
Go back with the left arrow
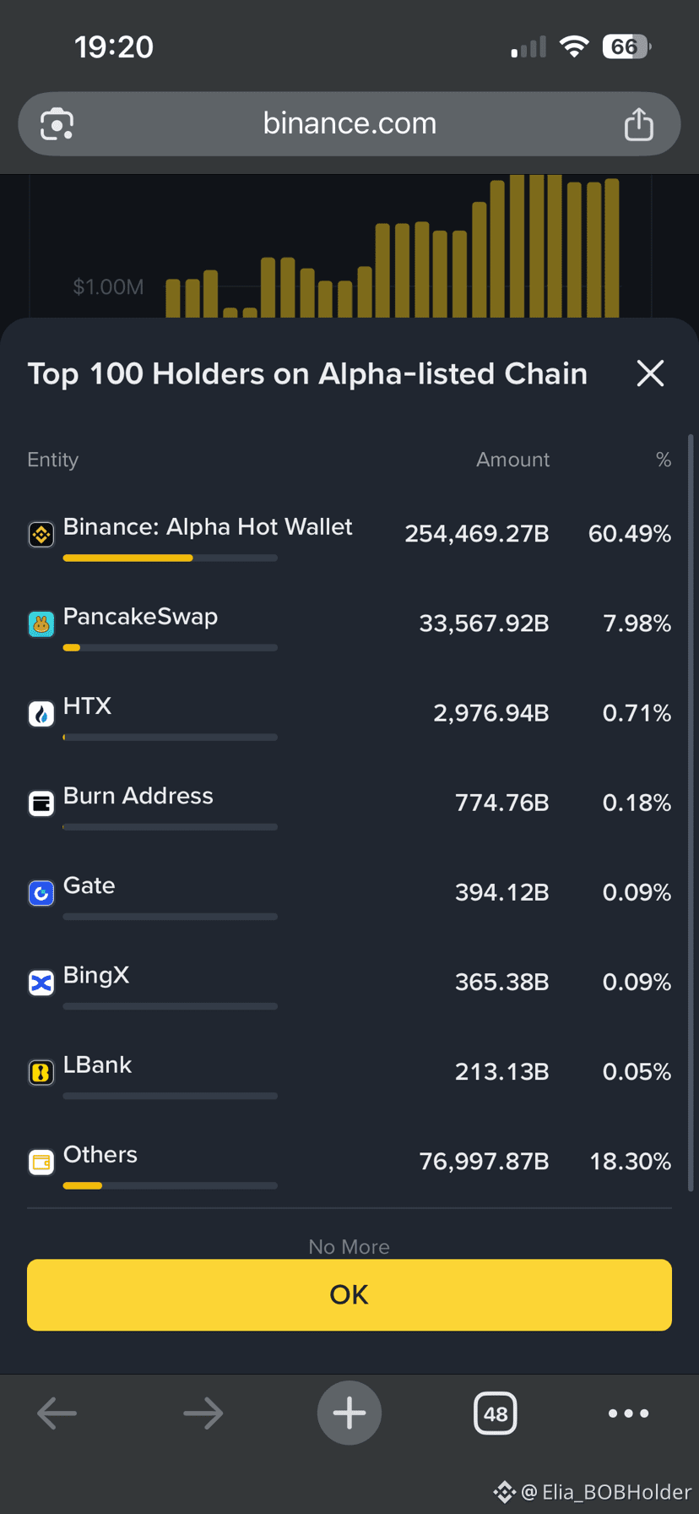point(57,1413)
